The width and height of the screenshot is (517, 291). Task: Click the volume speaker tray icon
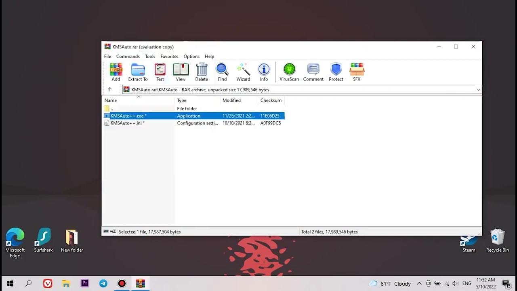[x=455, y=284]
